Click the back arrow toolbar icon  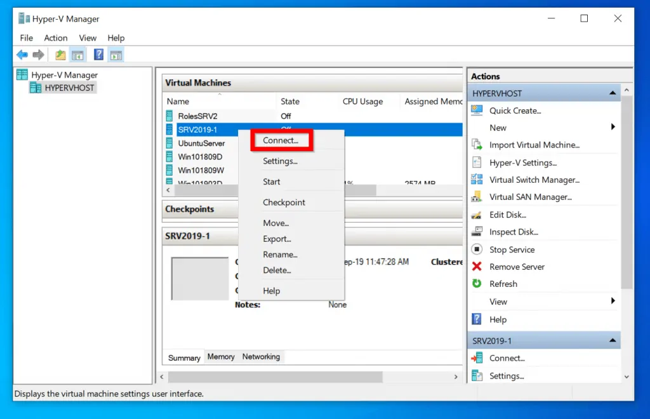coord(22,55)
